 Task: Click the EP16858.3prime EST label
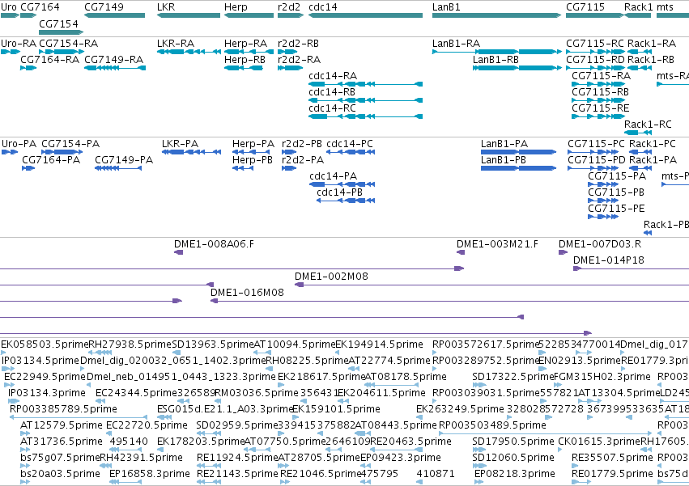point(150,474)
